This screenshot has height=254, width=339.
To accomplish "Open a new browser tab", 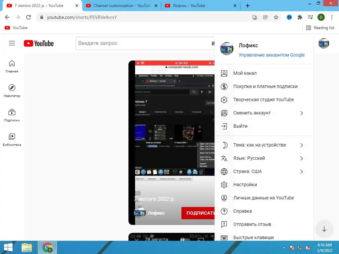I will tap(248, 6).
